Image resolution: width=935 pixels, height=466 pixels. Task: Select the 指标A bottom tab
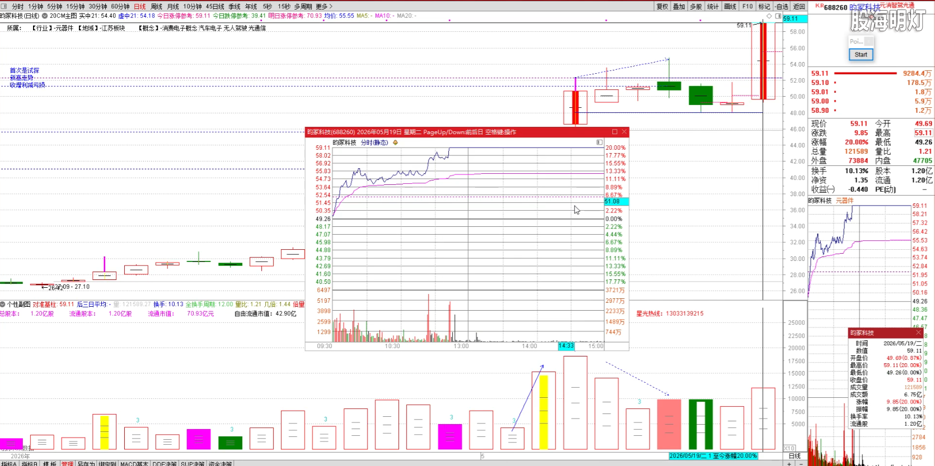10,463
